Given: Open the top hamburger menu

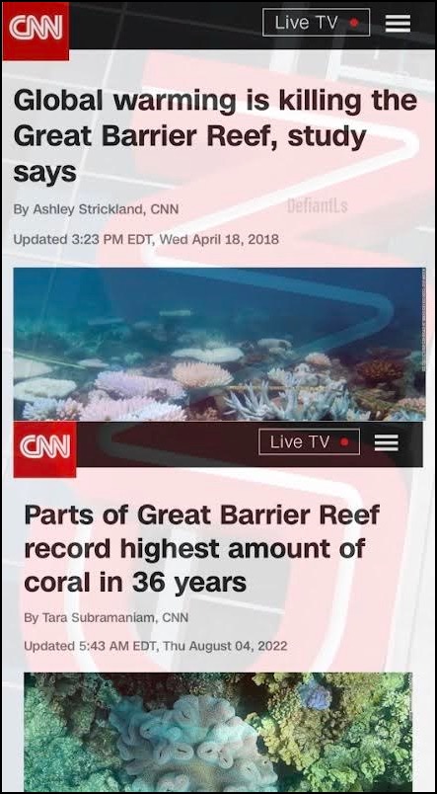Looking at the screenshot, I should (399, 24).
